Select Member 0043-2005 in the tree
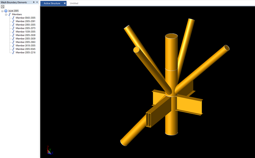This screenshot has height=158, width=255. (x=26, y=18)
